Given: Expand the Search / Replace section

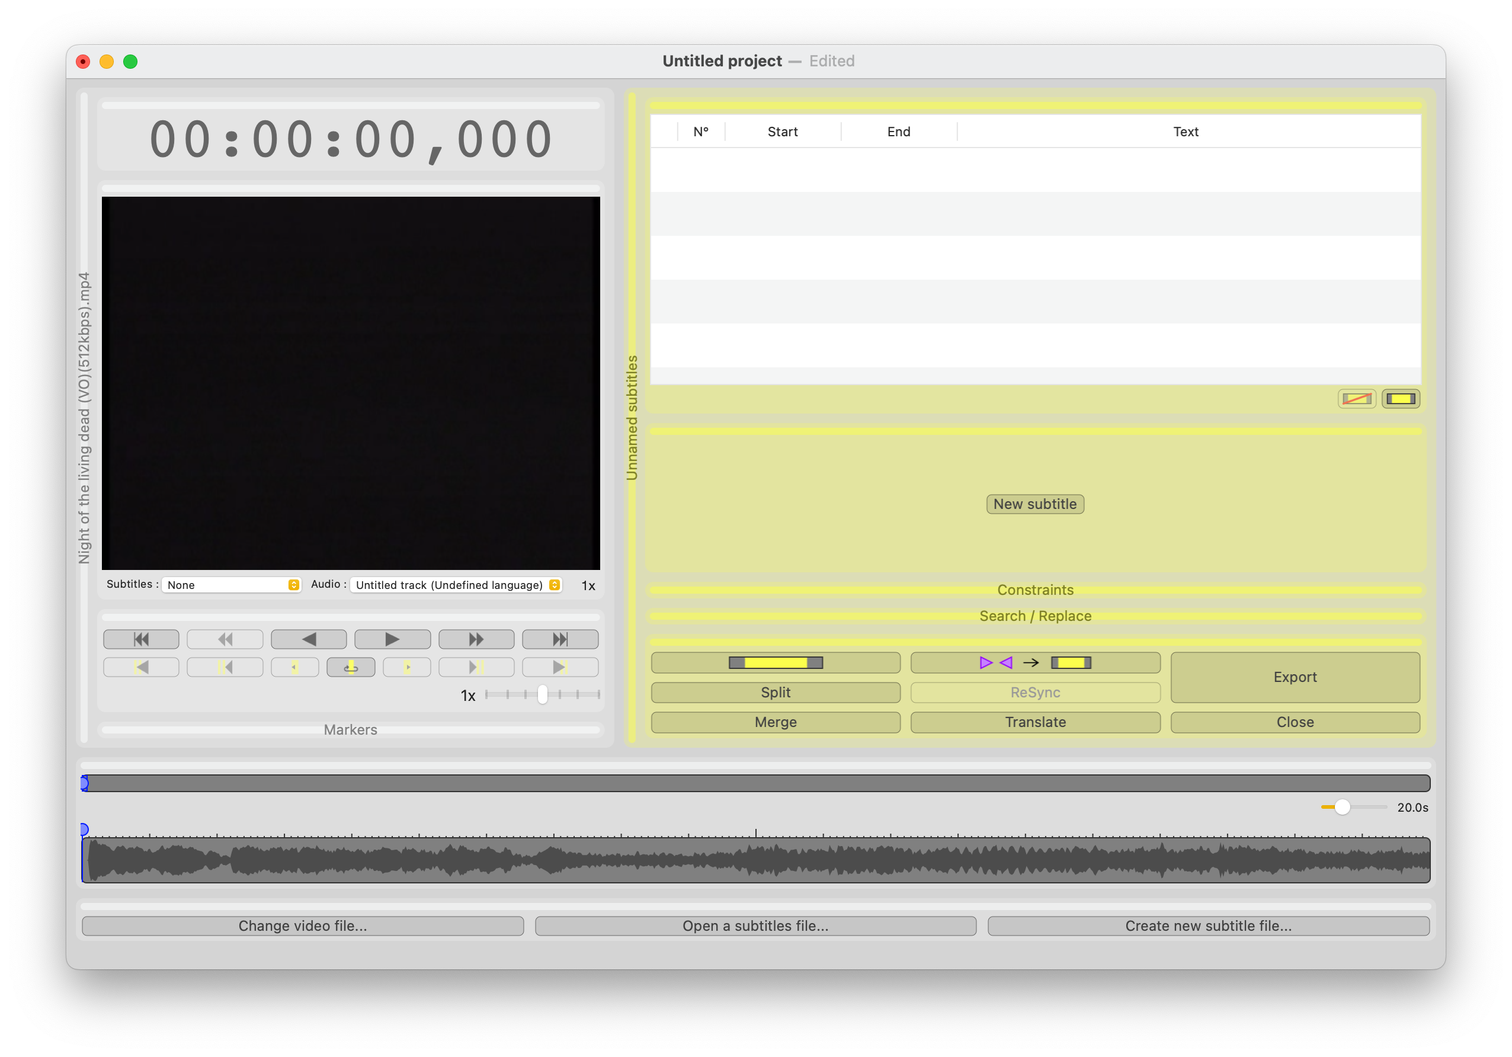Looking at the screenshot, I should pos(1034,616).
